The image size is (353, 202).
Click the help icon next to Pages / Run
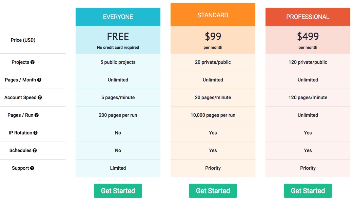(37, 115)
